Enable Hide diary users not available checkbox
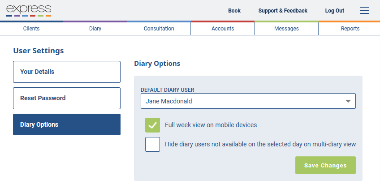 click(152, 144)
